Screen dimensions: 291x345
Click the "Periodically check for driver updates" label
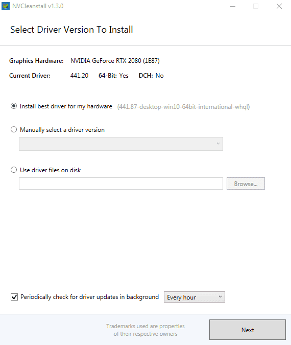(89, 297)
